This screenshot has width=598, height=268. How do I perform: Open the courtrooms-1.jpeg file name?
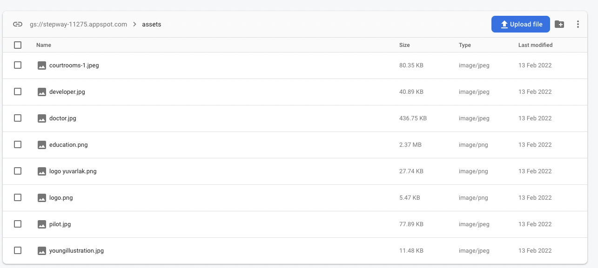tap(74, 65)
